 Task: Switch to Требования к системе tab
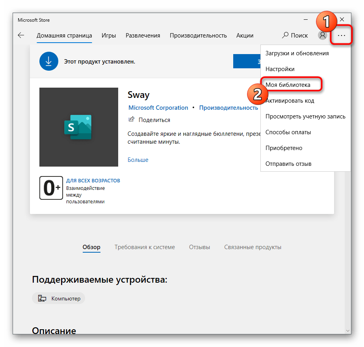145,247
